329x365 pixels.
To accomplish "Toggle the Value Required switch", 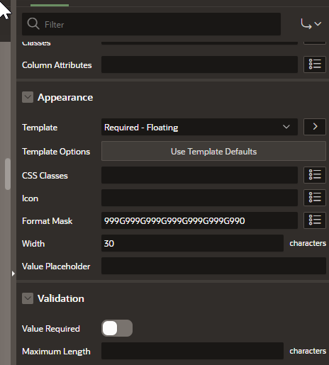I will click(x=117, y=328).
